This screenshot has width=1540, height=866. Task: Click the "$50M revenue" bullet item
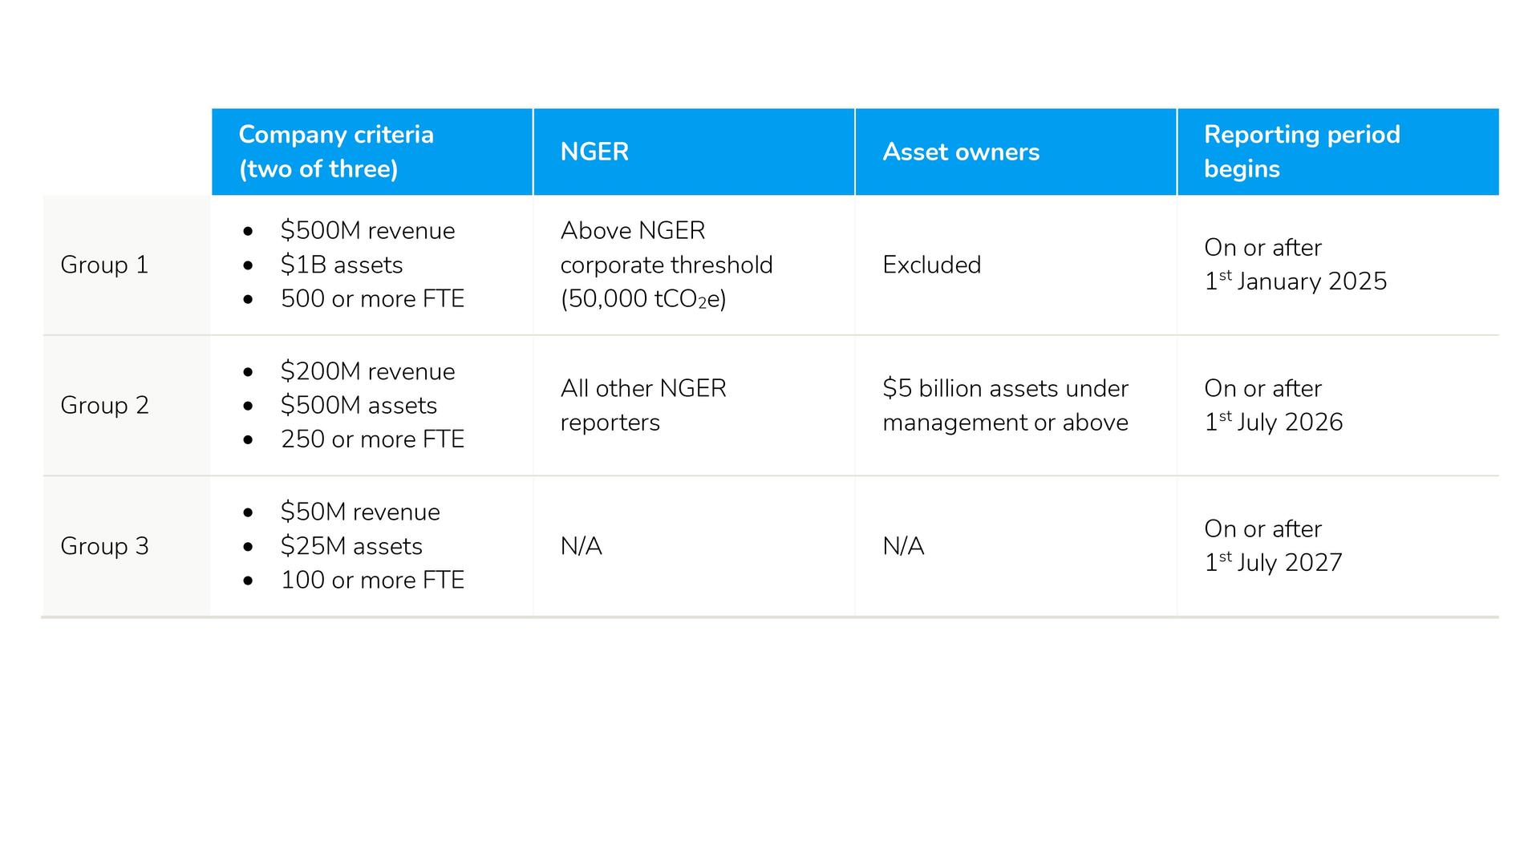point(360,512)
